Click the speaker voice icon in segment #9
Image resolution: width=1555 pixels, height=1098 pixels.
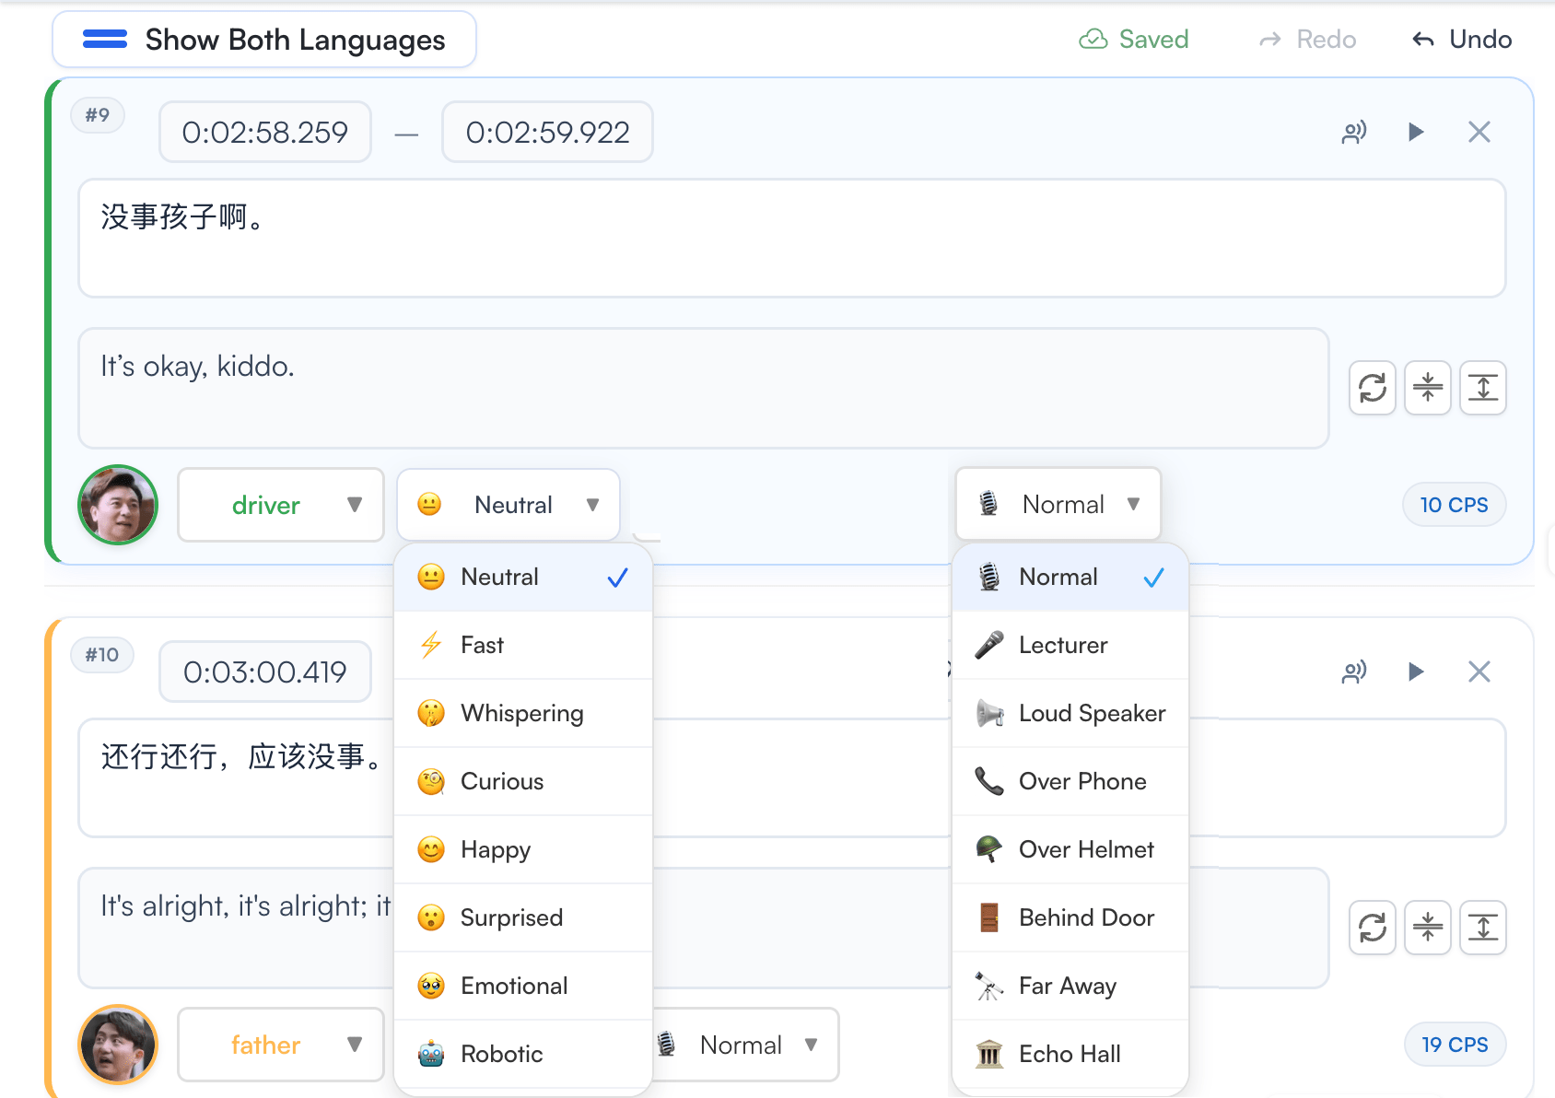(x=1354, y=132)
